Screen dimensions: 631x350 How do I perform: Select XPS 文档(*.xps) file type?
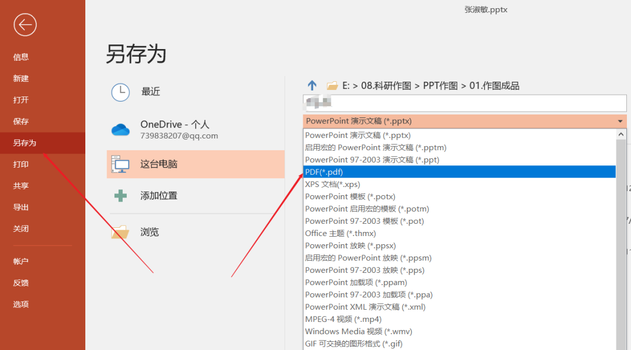pos(459,184)
